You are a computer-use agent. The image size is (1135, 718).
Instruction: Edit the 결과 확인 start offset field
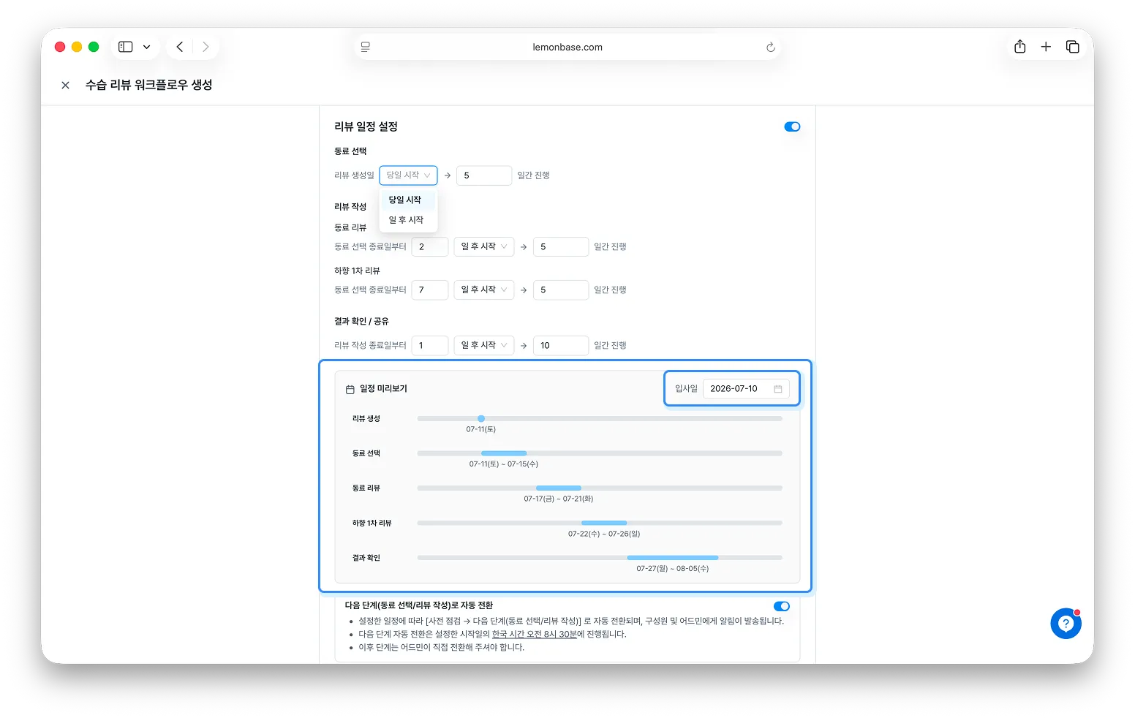[430, 346]
